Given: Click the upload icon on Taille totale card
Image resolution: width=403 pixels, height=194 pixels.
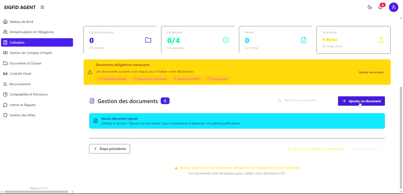Looking at the screenshot, I should click(x=381, y=40).
